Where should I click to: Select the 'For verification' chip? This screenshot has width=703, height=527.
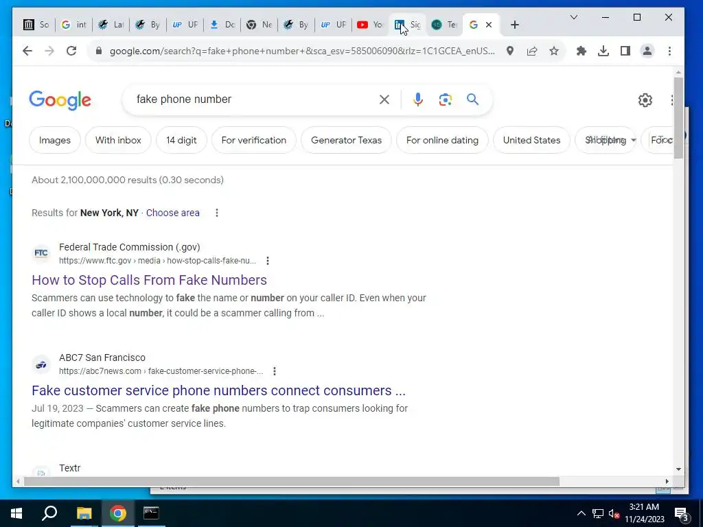[254, 140]
